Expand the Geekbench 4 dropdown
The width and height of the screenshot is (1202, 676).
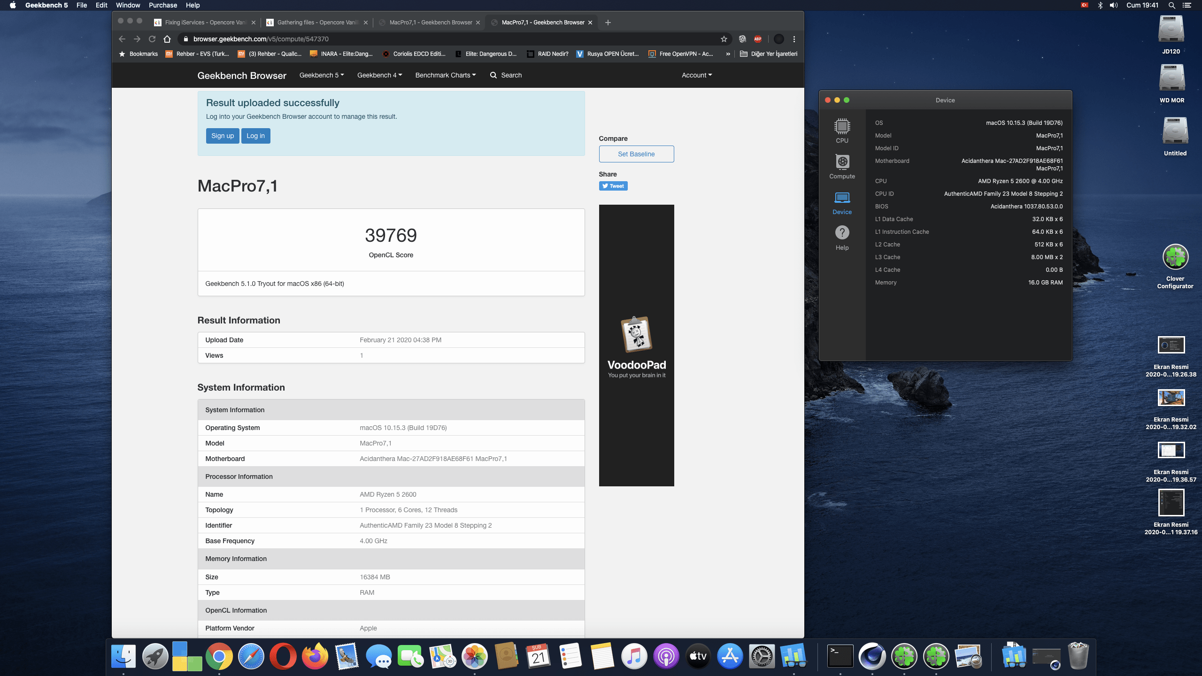coord(379,75)
